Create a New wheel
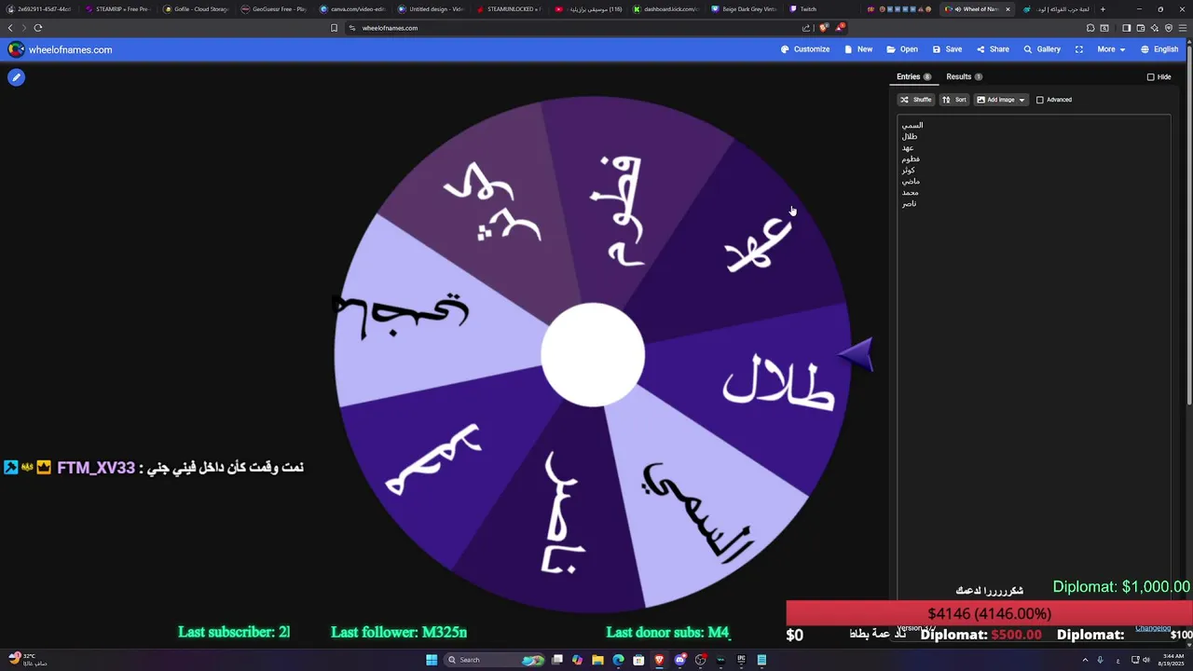Screen dimensions: 1193x671 coord(858,49)
